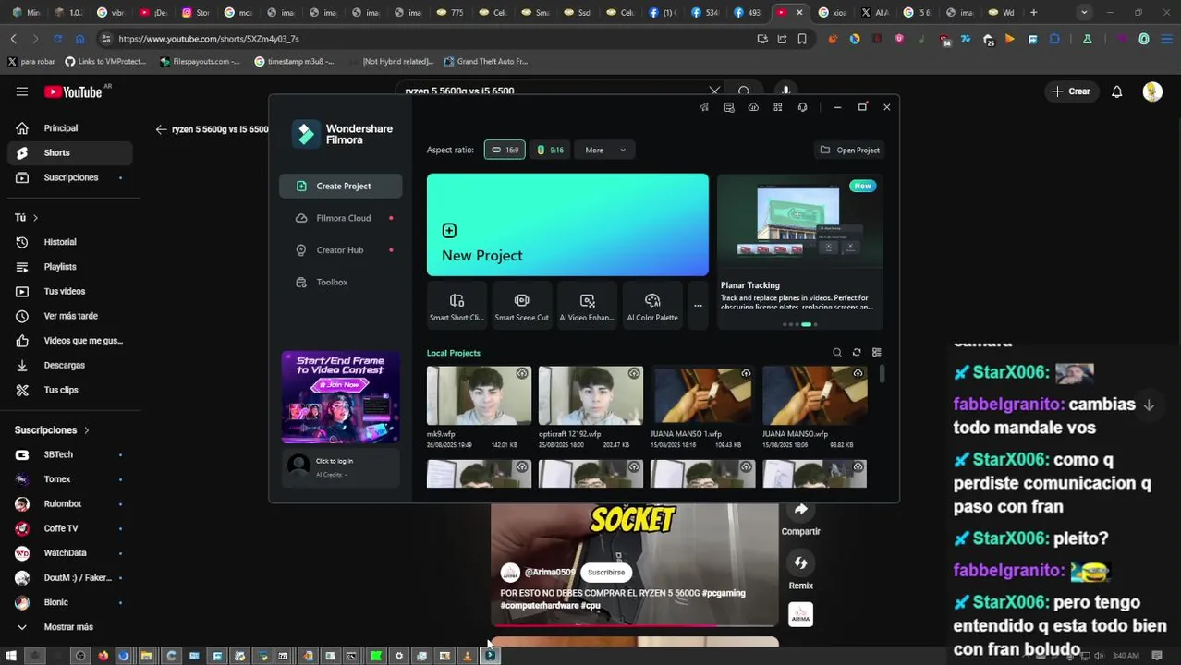1181x665 pixels.
Task: Select the 16:9 aspect ratio
Action: (505, 150)
